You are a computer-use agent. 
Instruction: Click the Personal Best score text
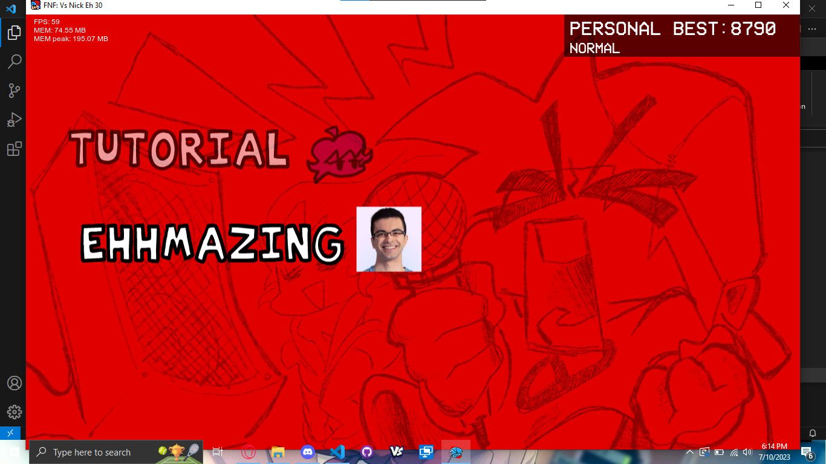click(x=672, y=29)
